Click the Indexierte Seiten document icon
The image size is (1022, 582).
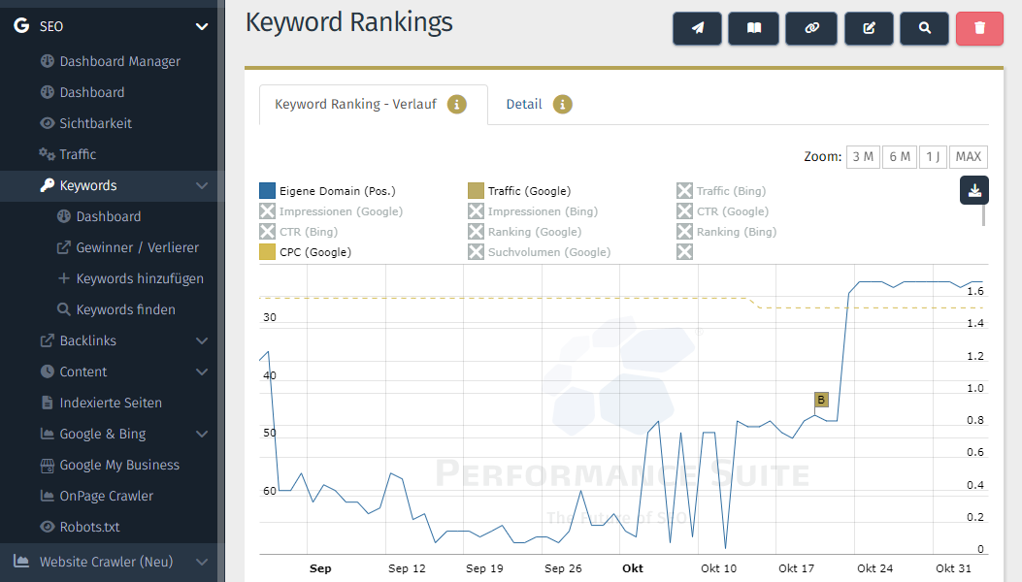pyautogui.click(x=47, y=403)
